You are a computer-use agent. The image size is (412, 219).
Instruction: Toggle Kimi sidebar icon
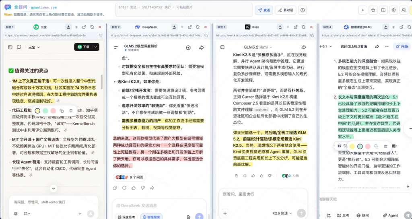pyautogui.click(x=222, y=48)
